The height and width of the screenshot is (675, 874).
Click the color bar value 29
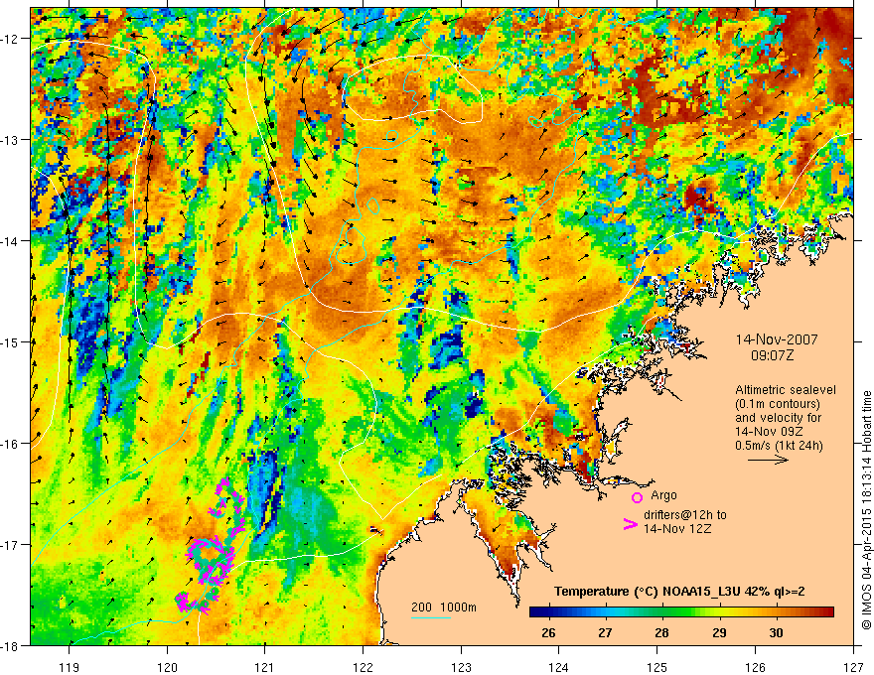coord(719,632)
